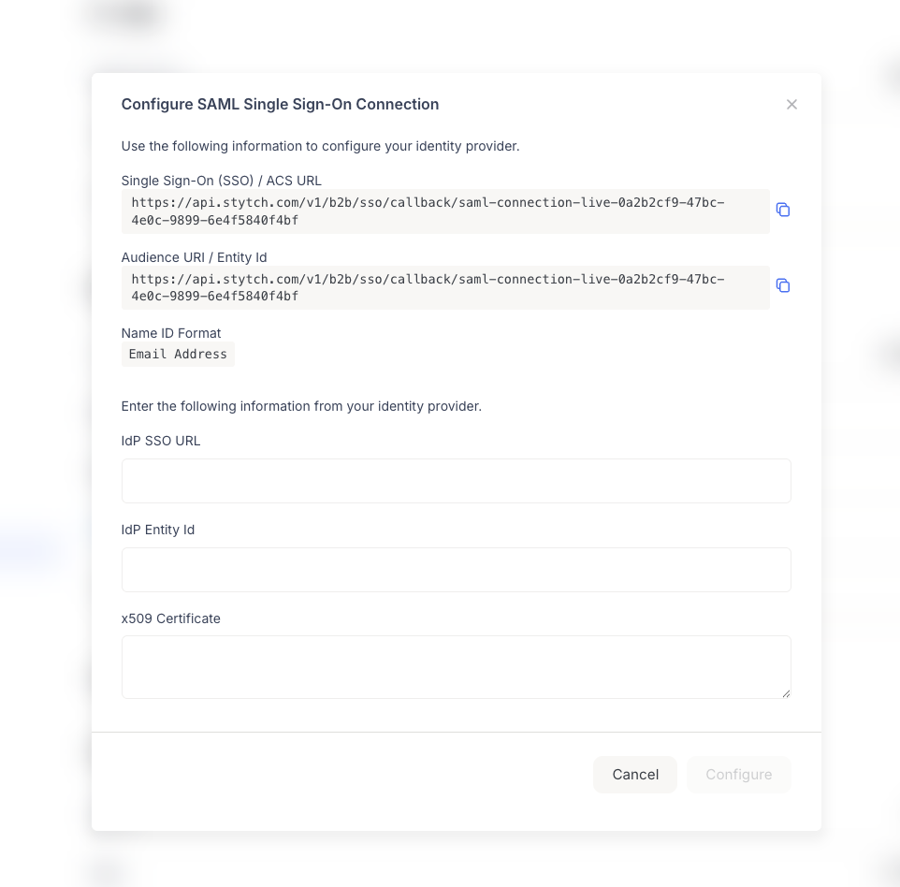This screenshot has width=900, height=887.
Task: Click the Cancel button
Action: click(x=635, y=774)
